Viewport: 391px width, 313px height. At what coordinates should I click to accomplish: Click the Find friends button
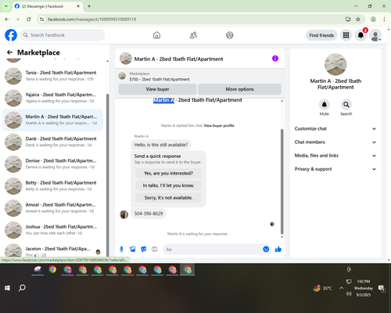321,35
